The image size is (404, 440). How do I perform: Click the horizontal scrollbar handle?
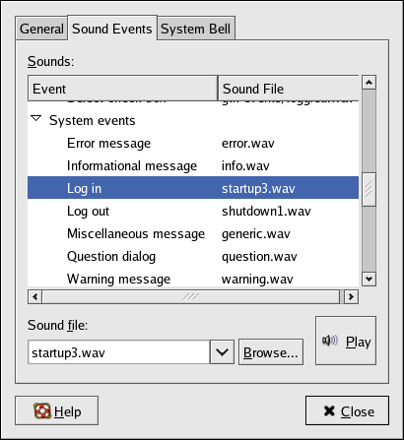pos(190,297)
